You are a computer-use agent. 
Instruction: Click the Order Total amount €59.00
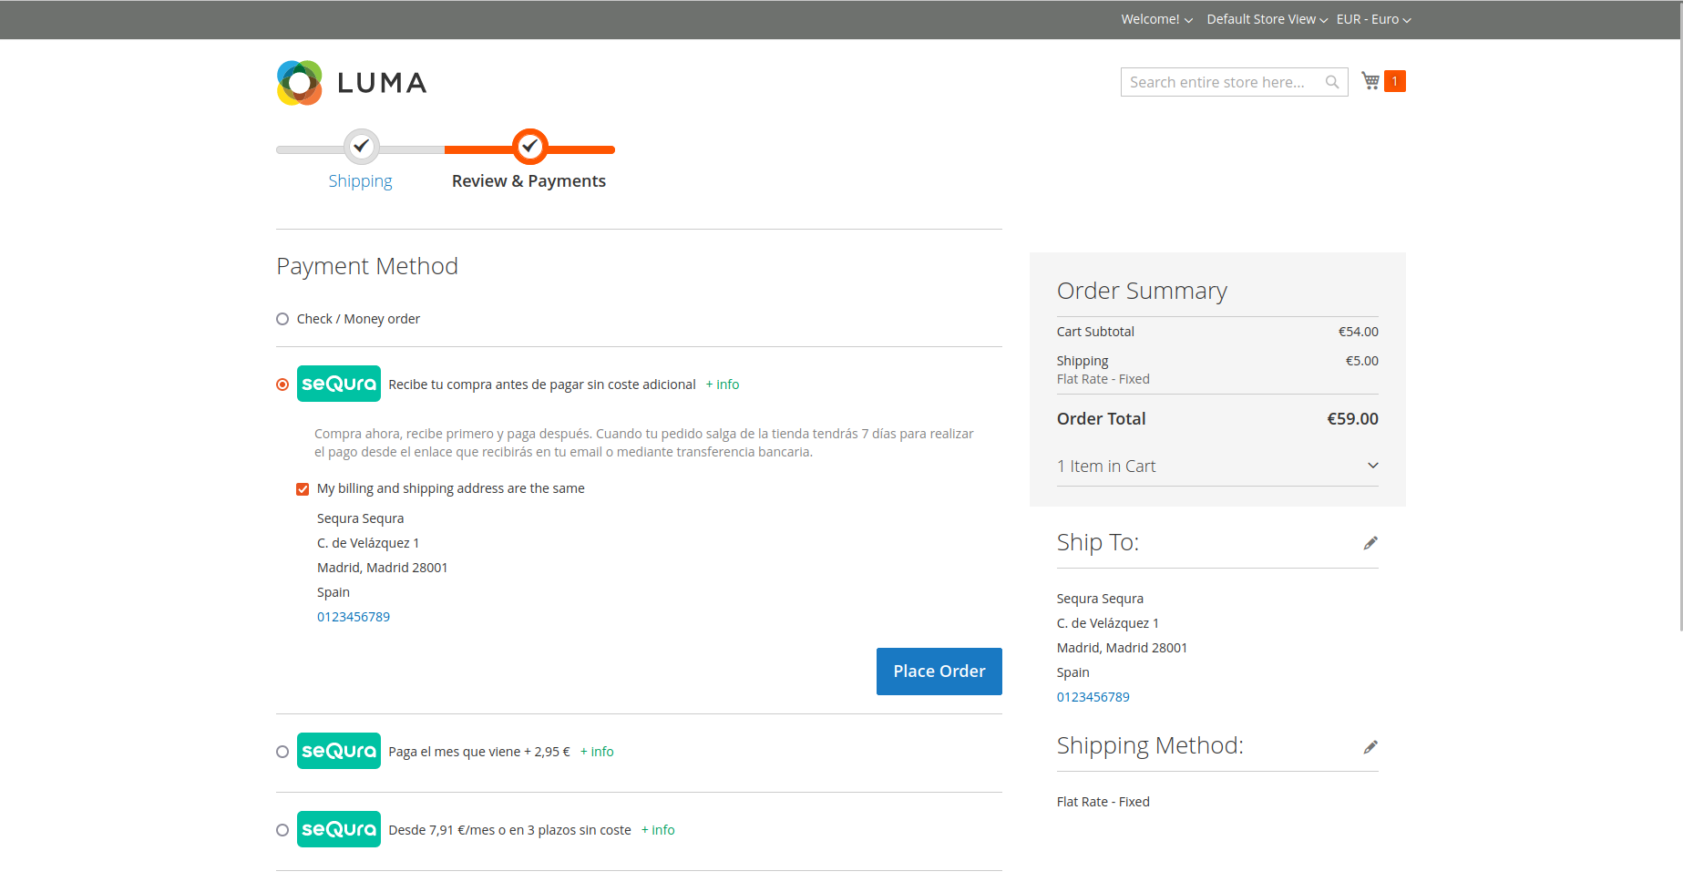[x=1352, y=419]
